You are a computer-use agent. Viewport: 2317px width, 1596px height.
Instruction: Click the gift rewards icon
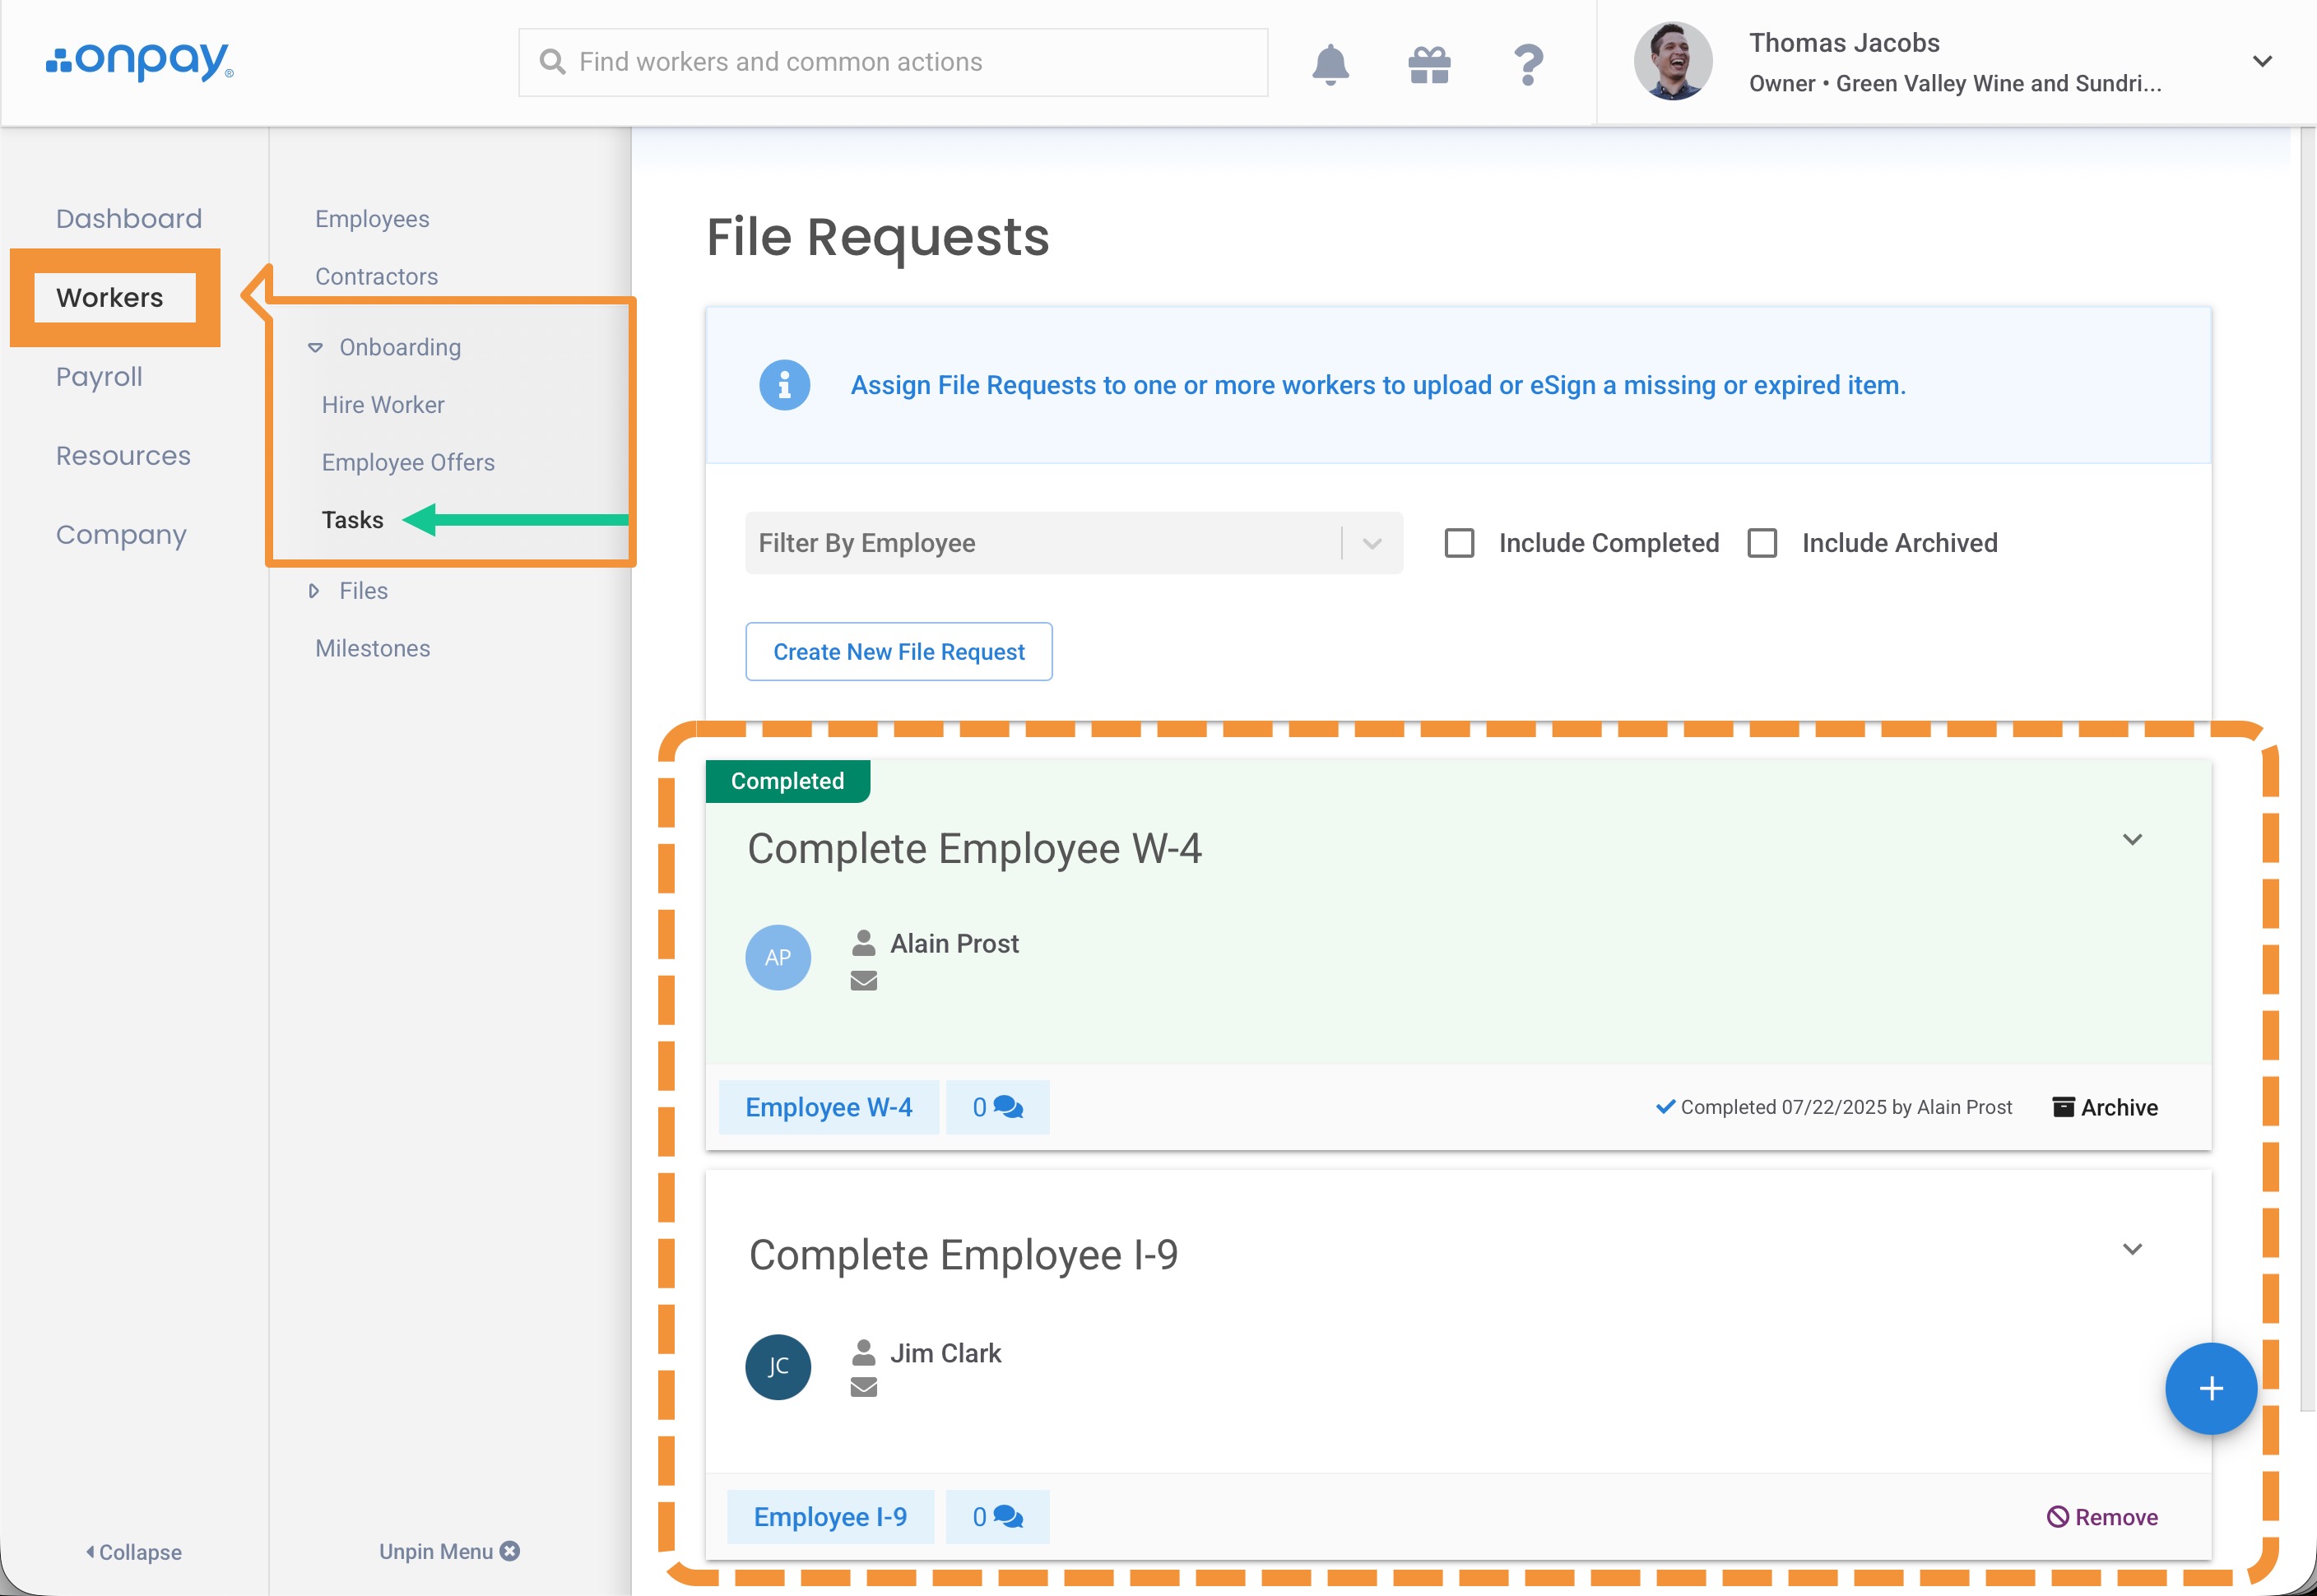pos(1429,65)
